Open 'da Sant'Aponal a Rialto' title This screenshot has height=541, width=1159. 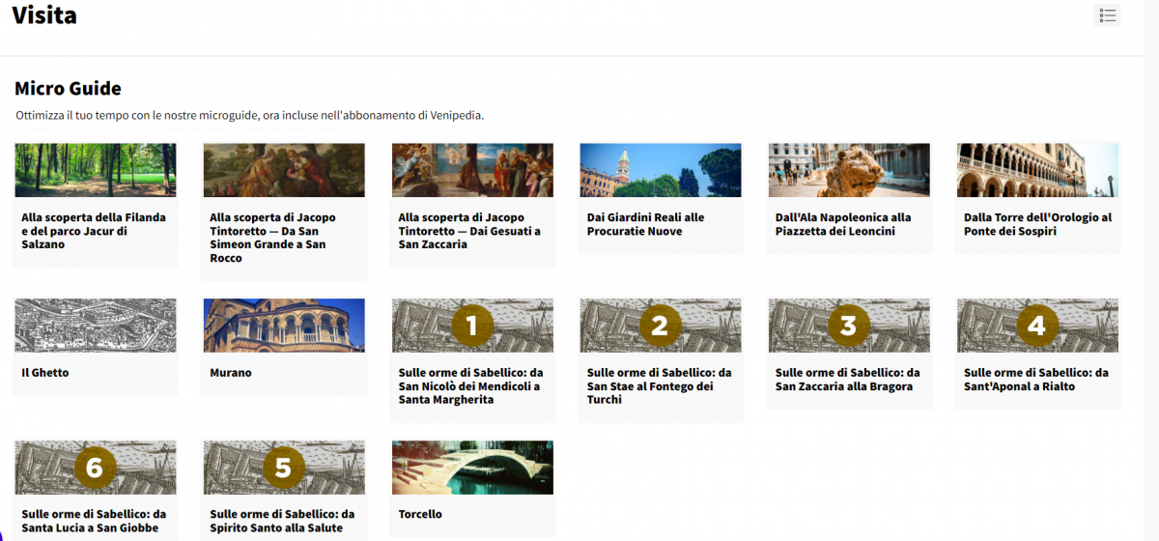1036,380
